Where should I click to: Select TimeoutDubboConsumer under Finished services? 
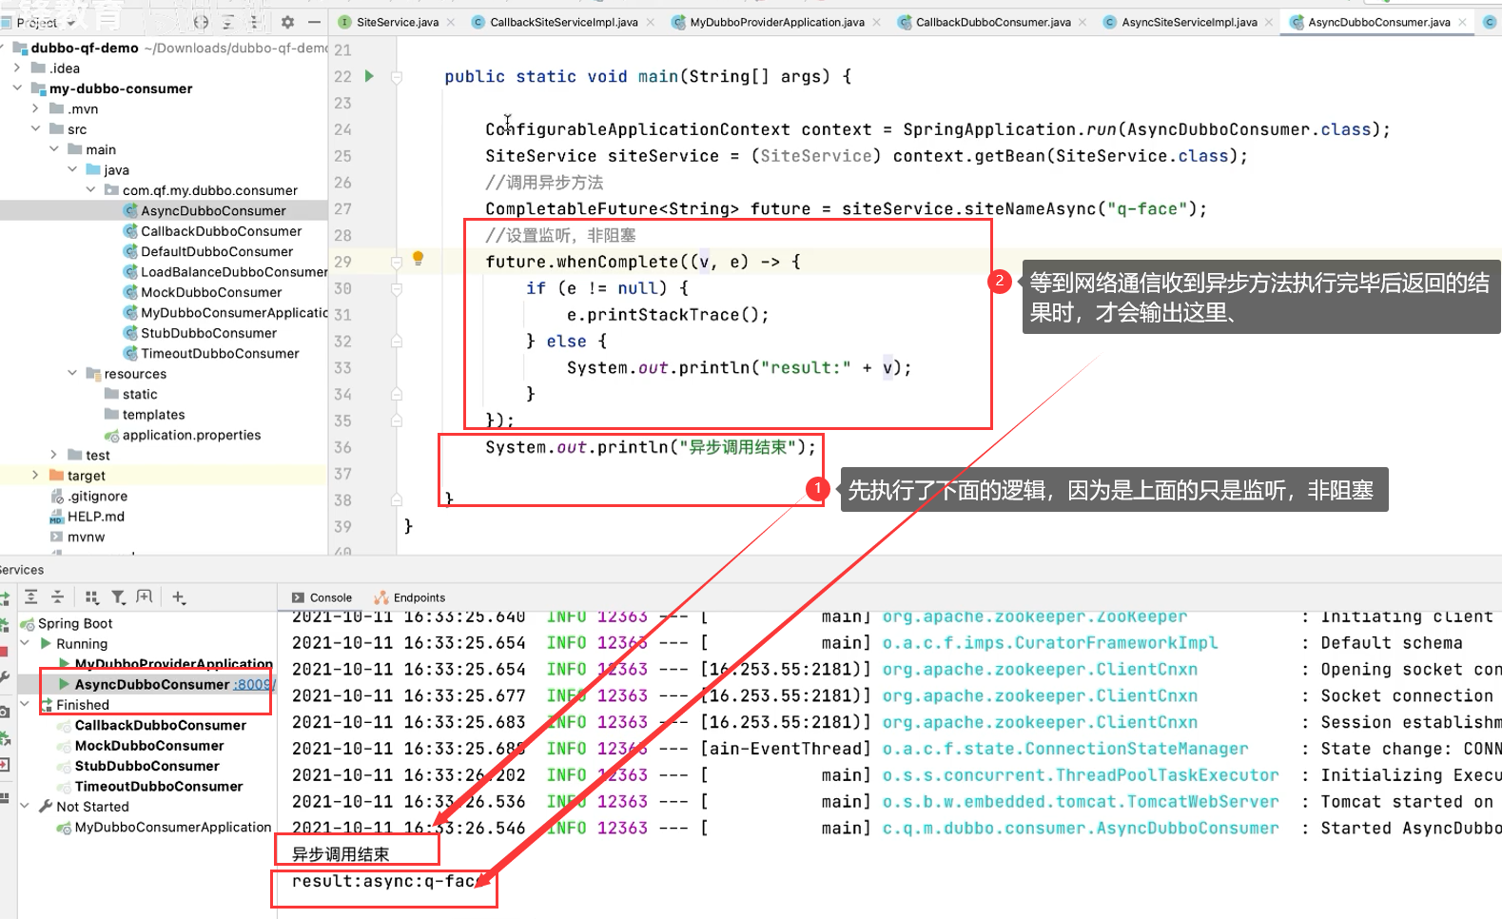pyautogui.click(x=159, y=786)
